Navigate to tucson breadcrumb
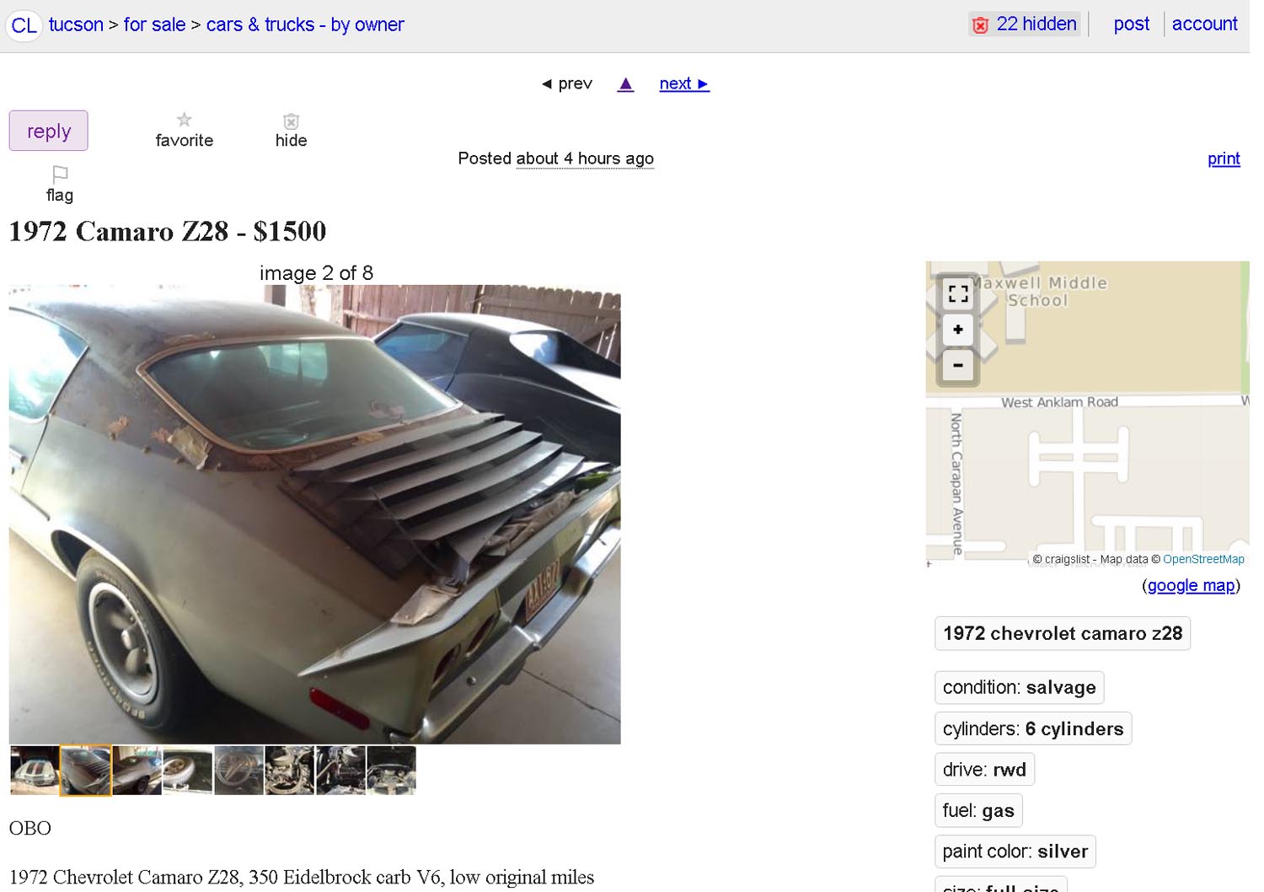The image size is (1264, 892). [x=76, y=24]
